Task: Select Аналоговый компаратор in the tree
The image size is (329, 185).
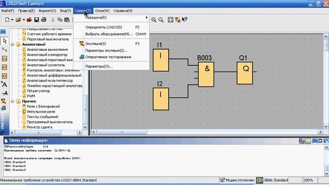Action: 47,55
